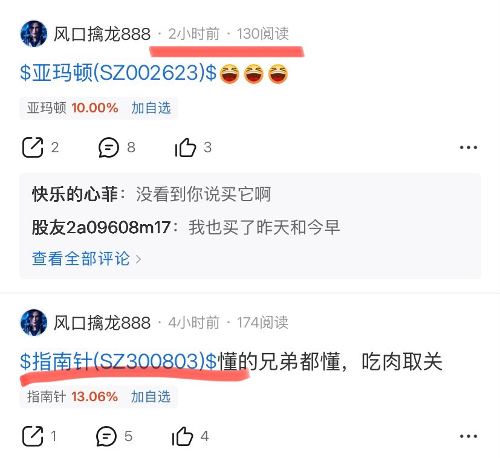This screenshot has width=500, height=458.
Task: Open commenter 快乐的心菲 profile
Action: (75, 194)
